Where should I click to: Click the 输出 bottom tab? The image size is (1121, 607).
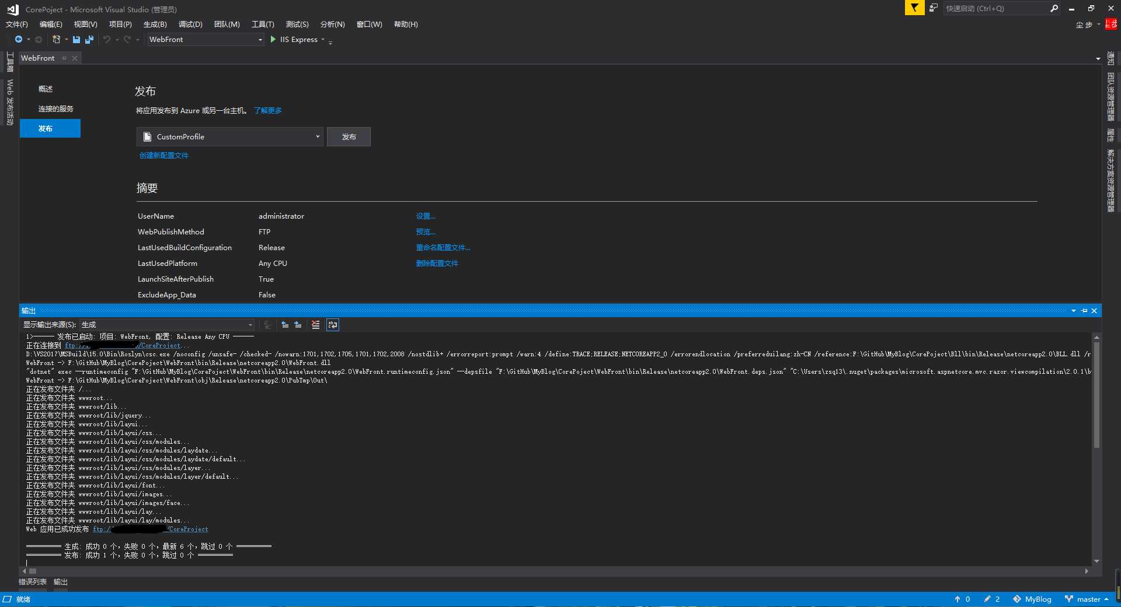click(x=61, y=582)
